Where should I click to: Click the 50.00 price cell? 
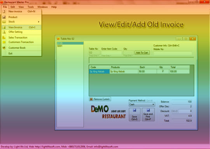(147, 72)
